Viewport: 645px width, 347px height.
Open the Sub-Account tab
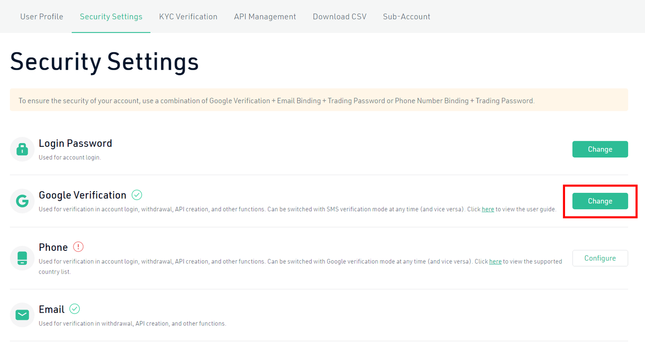(x=407, y=17)
